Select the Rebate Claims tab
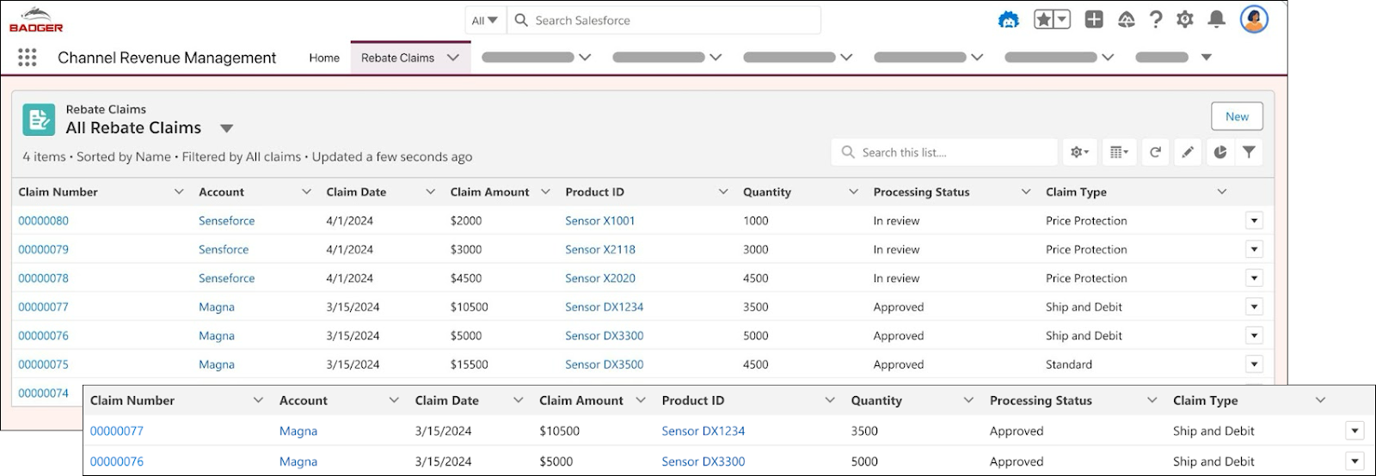The image size is (1376, 476). [x=397, y=58]
